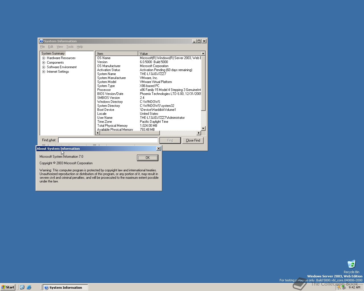Viewport: 364px width, 291px height.
Task: Click the SMBIOS Version item
Action: coord(108,98)
